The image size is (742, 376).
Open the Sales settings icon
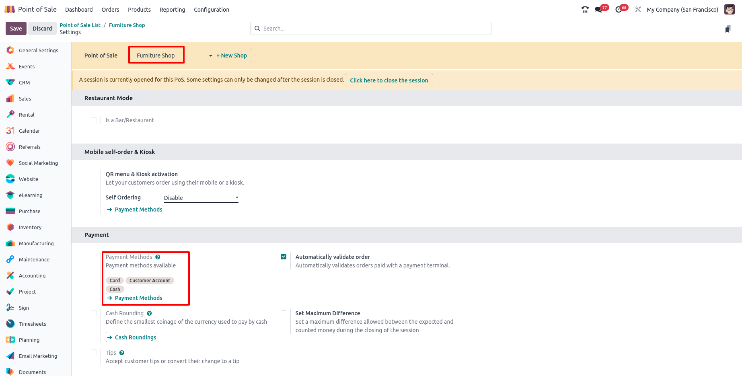pos(10,99)
